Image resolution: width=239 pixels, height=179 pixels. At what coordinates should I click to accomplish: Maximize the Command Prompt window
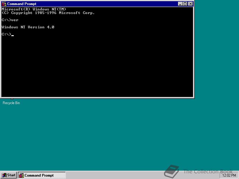click(x=185, y=4)
